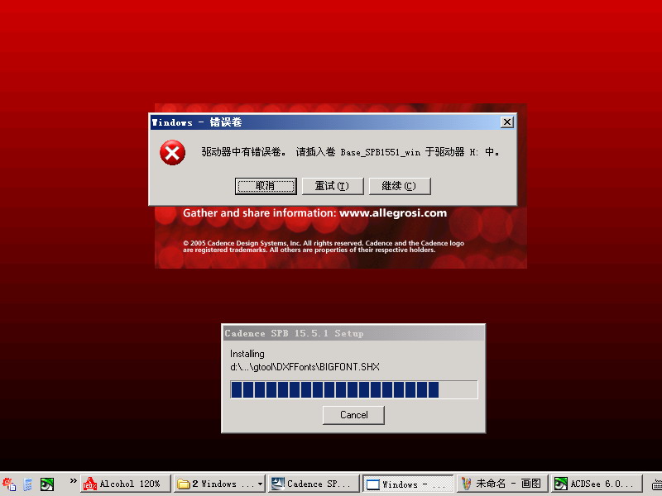The image size is (662, 496).
Task: Click the 继续(C) continue button
Action: click(400, 186)
